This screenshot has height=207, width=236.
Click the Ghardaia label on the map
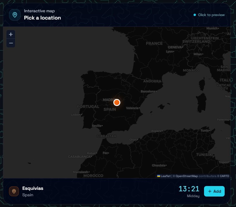tap(159, 165)
